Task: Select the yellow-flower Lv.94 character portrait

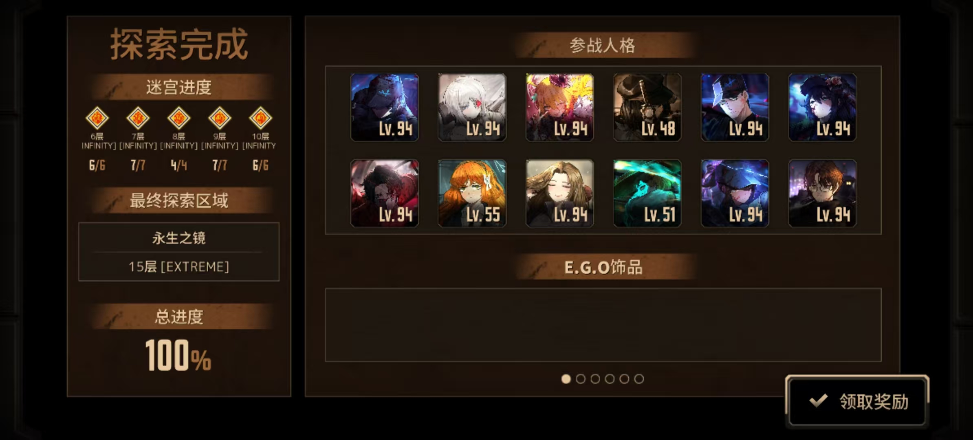Action: click(x=559, y=108)
